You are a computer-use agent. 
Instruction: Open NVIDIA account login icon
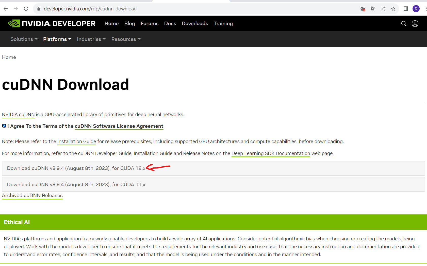point(415,24)
